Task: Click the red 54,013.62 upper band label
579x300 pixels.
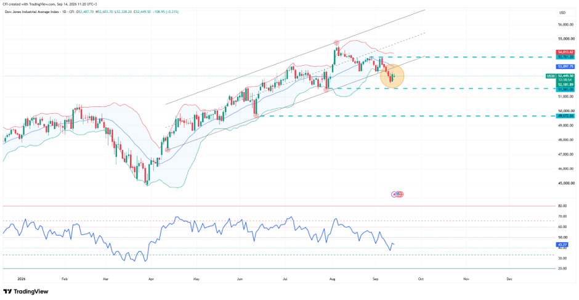Action: tap(565, 52)
